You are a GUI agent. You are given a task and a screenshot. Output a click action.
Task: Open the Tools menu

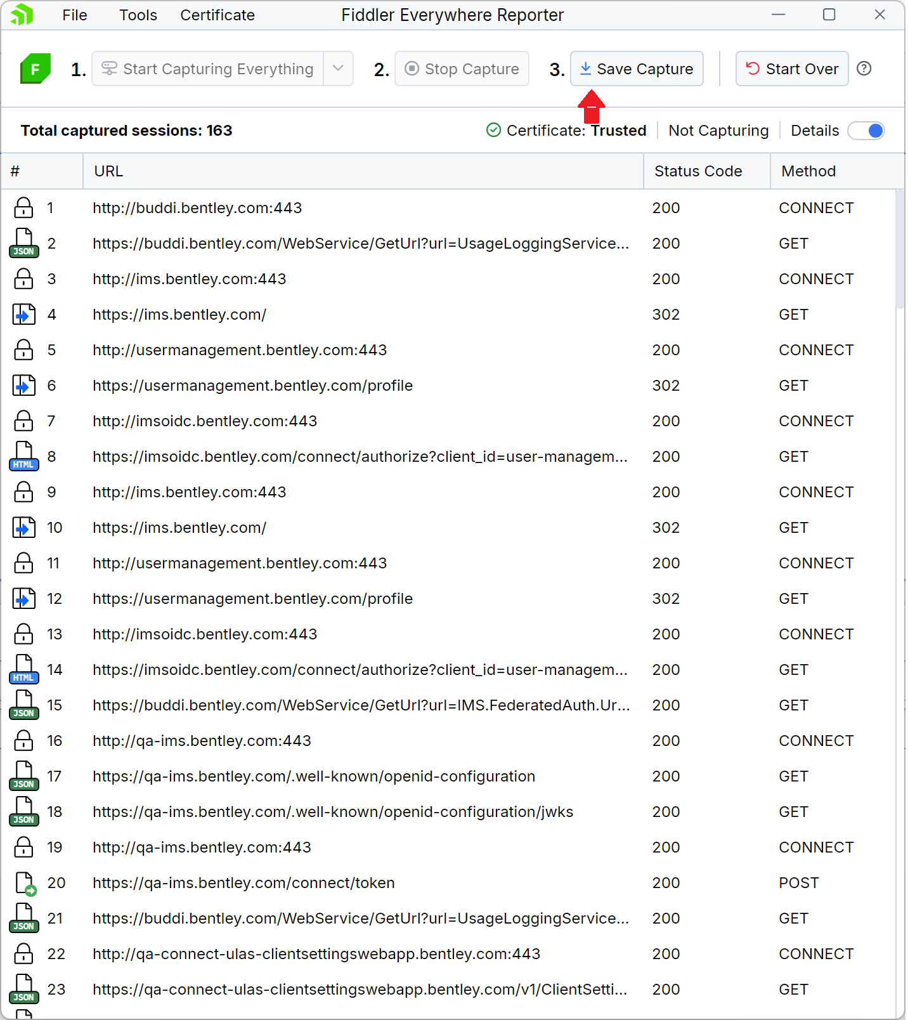coord(138,15)
